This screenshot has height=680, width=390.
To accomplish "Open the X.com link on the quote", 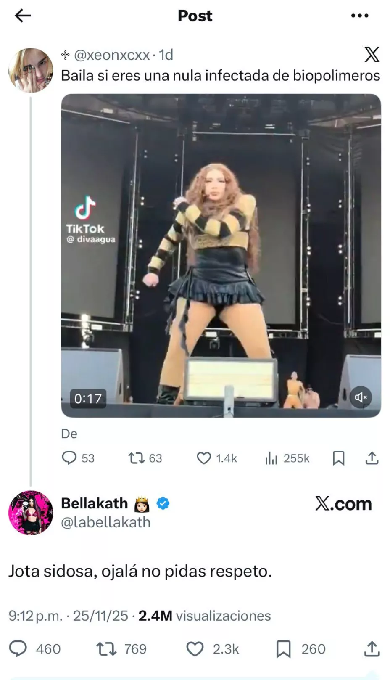I will point(344,504).
